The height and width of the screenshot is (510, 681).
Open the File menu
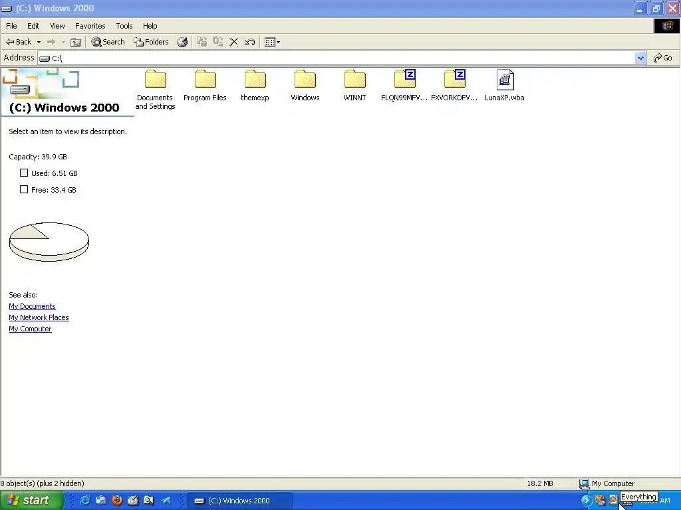click(12, 26)
